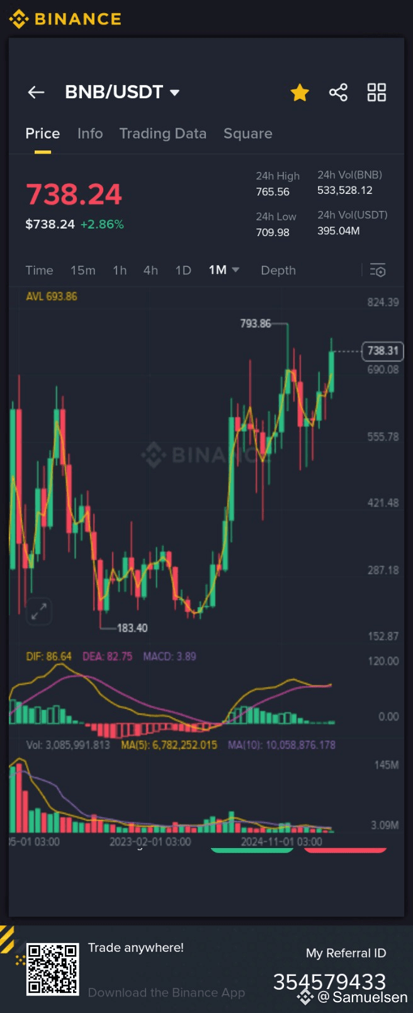The image size is (413, 1013).
Task: Click the MA(10) volume label
Action: tap(281, 745)
